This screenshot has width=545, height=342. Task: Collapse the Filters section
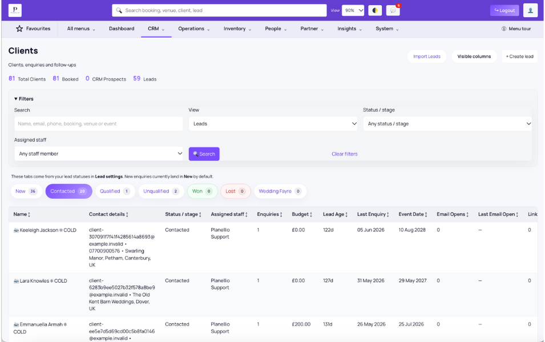point(23,99)
